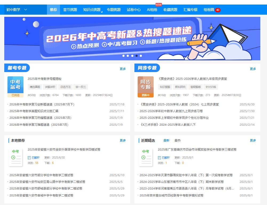This screenshot has width=267, height=205.
Task: Open the 初中数学 subject dropdown
Action: [16, 9]
